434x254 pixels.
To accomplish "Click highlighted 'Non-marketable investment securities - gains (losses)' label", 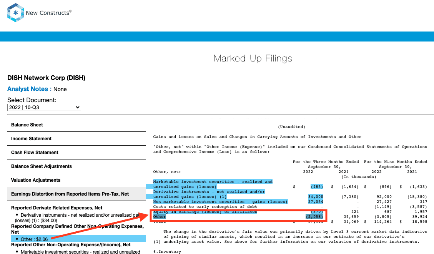I will click(x=220, y=202).
